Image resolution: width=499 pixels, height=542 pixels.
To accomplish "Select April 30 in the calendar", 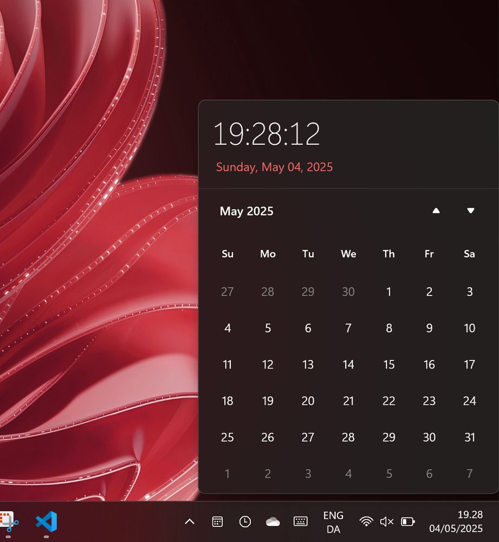I will pos(348,292).
